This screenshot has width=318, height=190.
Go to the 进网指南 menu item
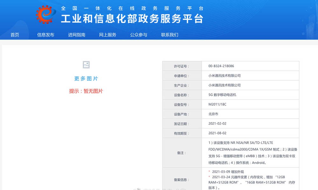77,35
